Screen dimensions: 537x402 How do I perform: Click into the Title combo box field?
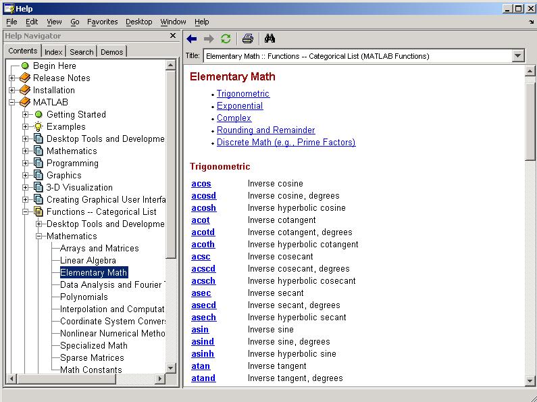(358, 56)
